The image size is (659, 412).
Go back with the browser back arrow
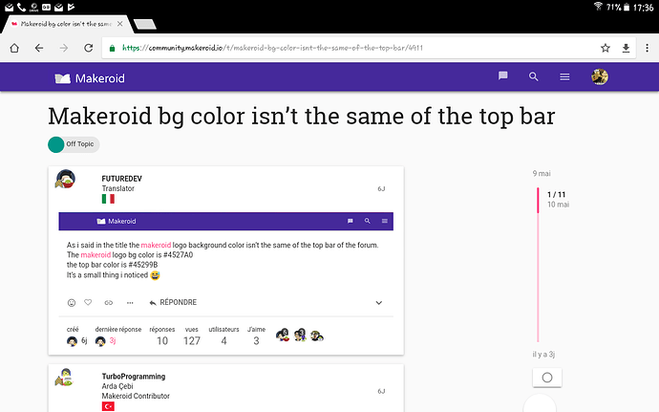click(x=39, y=48)
